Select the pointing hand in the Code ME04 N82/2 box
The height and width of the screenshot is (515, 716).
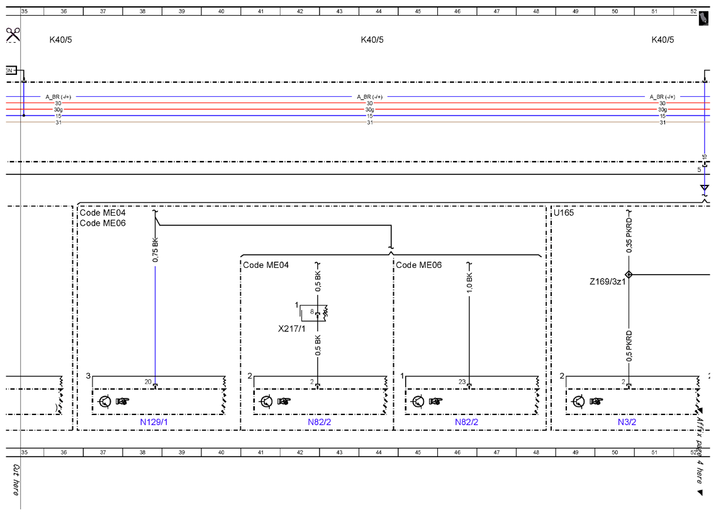pyautogui.click(x=284, y=401)
